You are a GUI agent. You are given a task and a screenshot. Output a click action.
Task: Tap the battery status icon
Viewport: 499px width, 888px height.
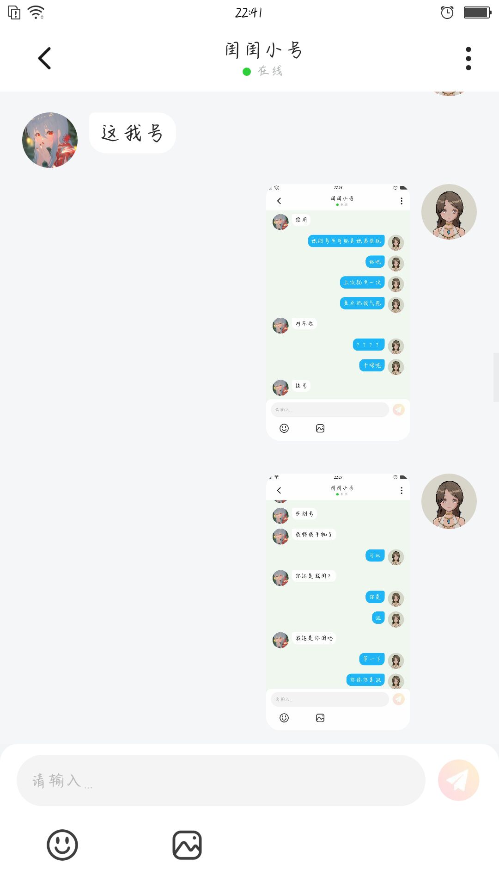pyautogui.click(x=477, y=12)
